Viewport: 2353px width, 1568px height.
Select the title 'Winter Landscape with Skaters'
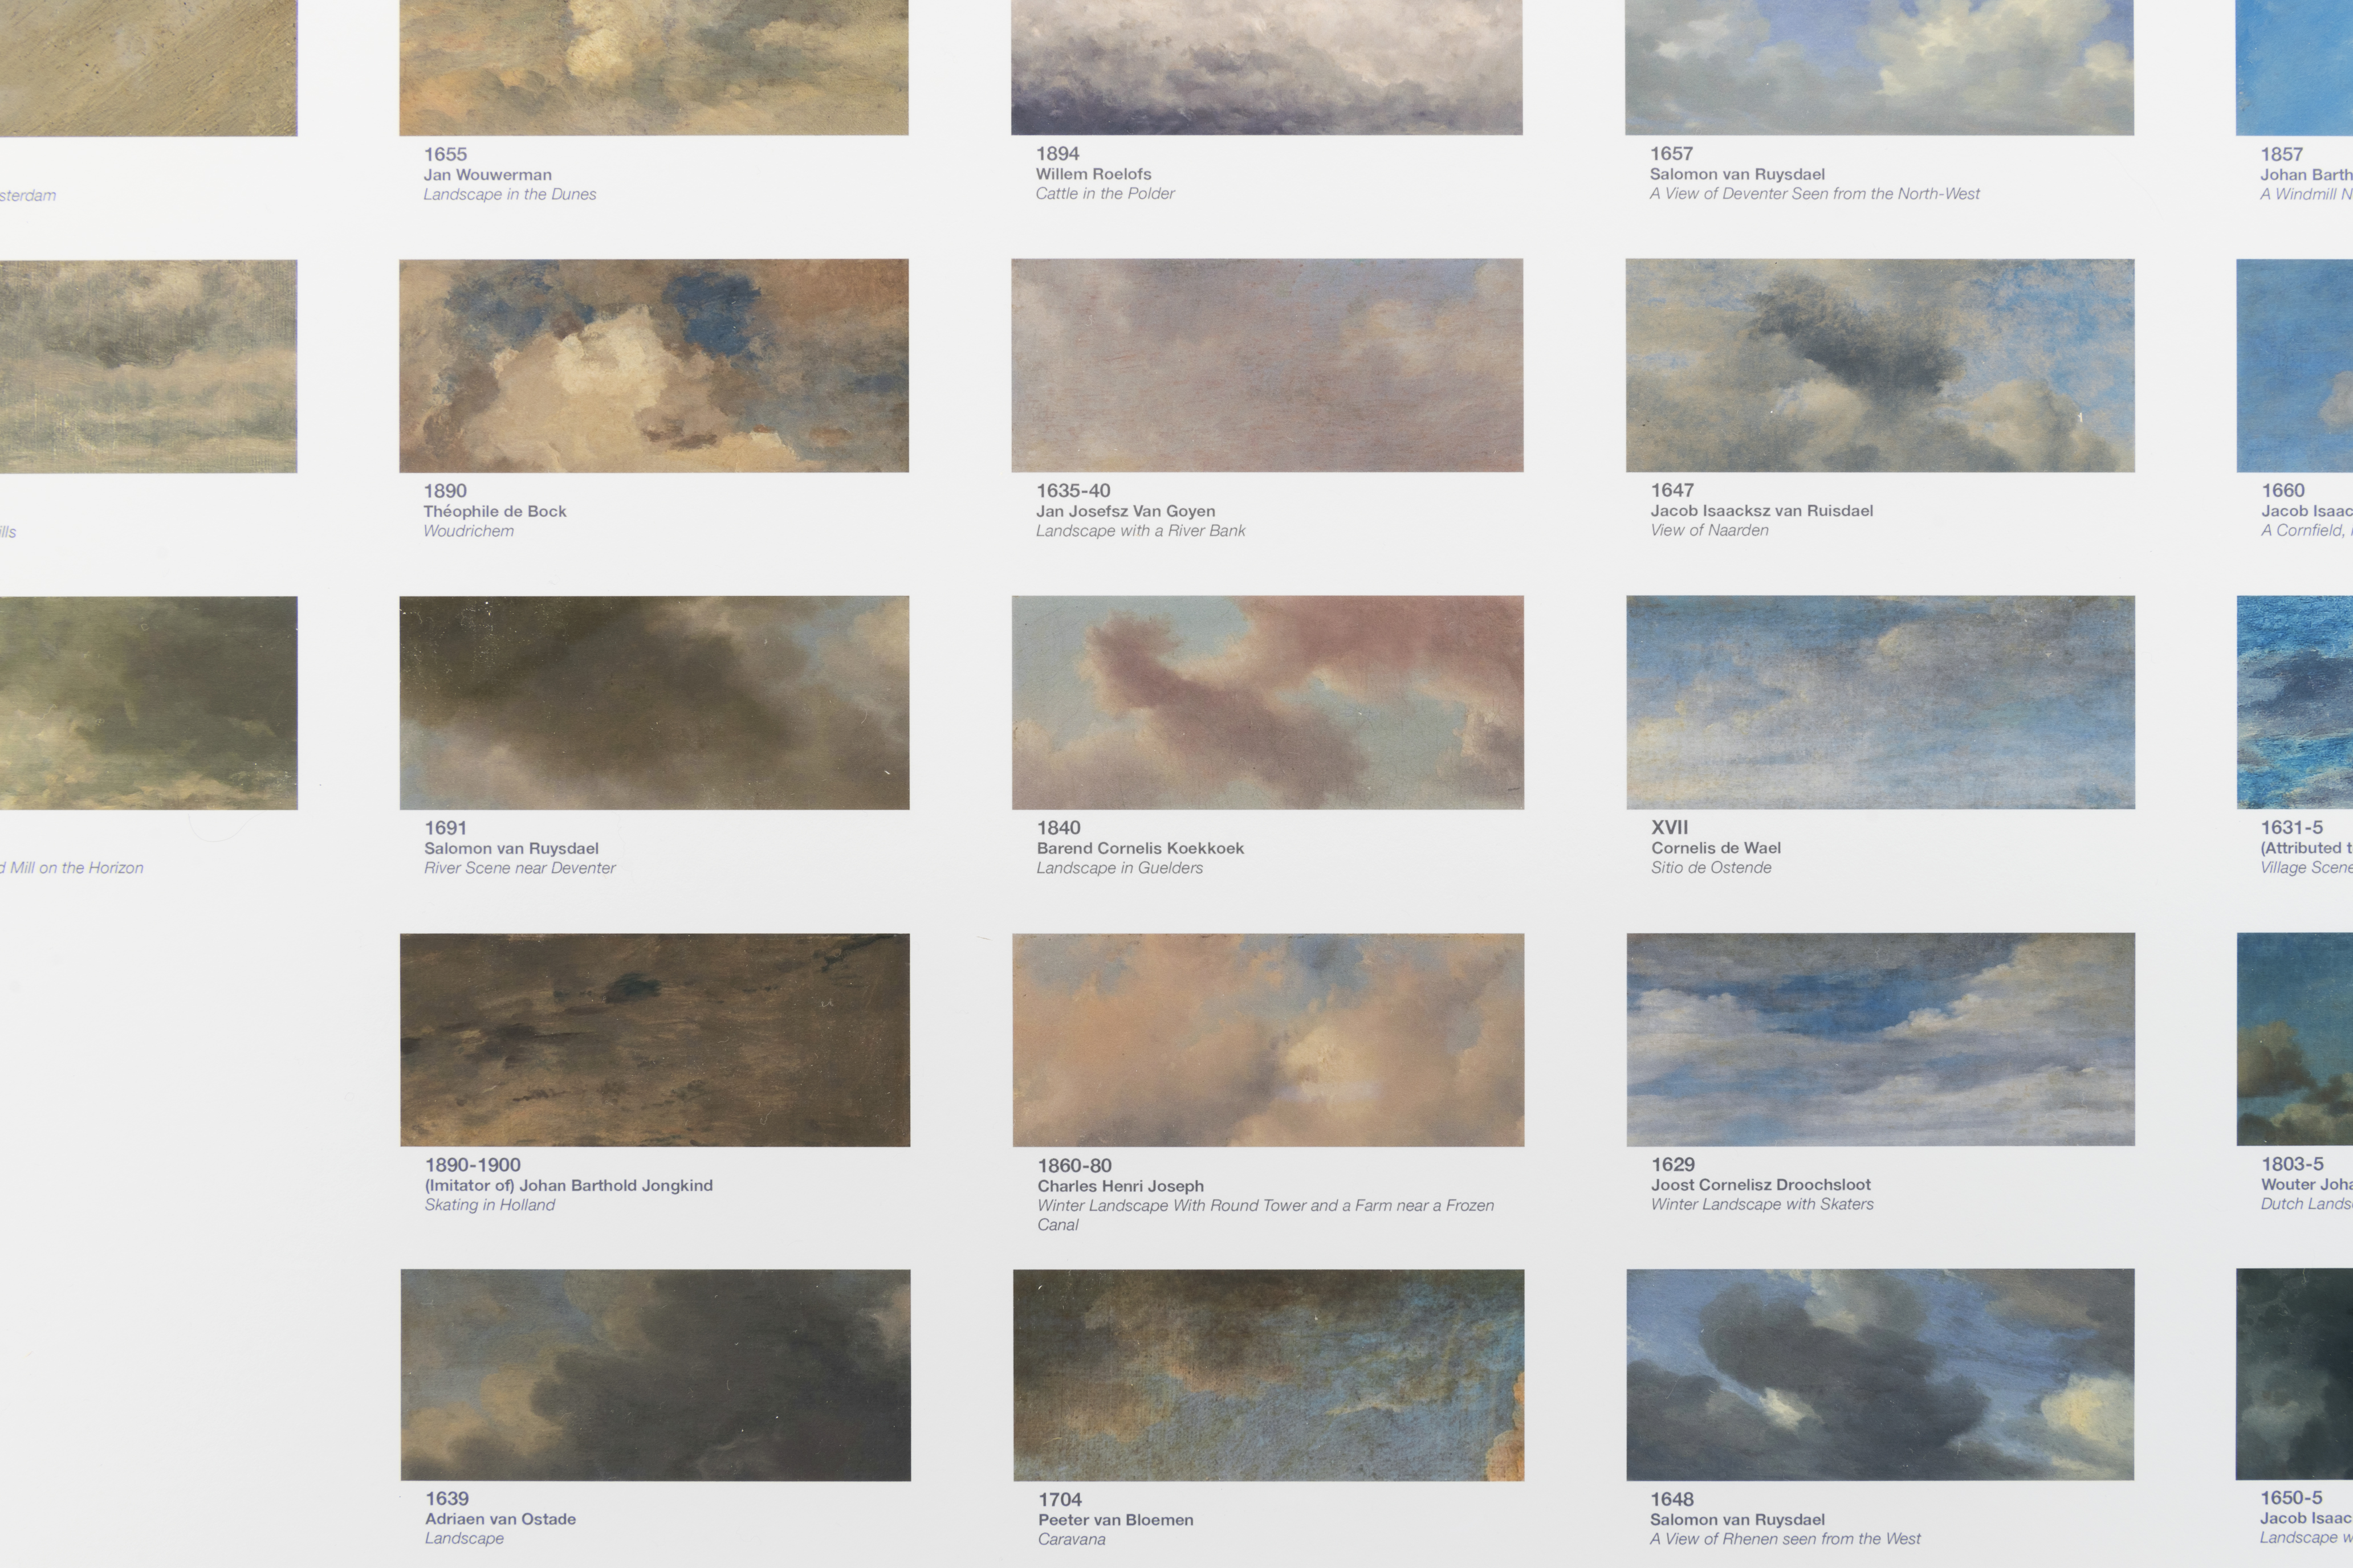(x=1762, y=1204)
